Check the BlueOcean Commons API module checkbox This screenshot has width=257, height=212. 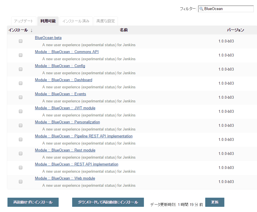click(x=20, y=55)
